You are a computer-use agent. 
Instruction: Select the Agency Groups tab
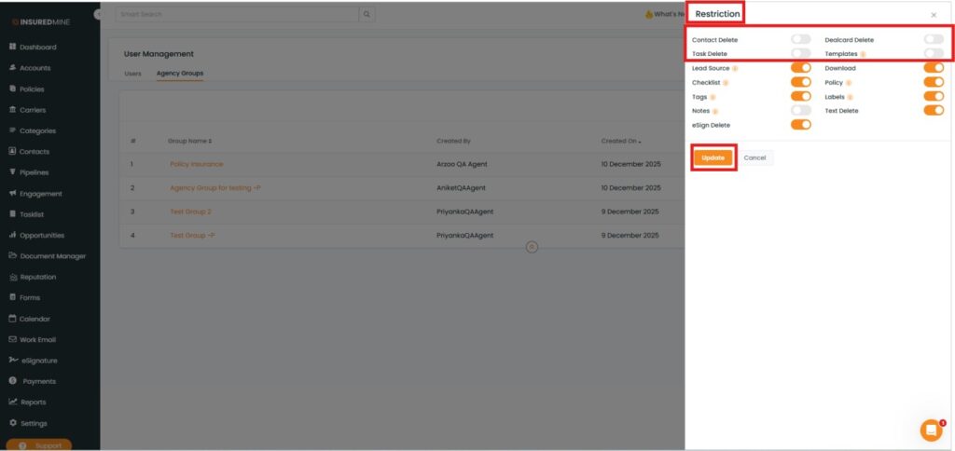coord(179,73)
